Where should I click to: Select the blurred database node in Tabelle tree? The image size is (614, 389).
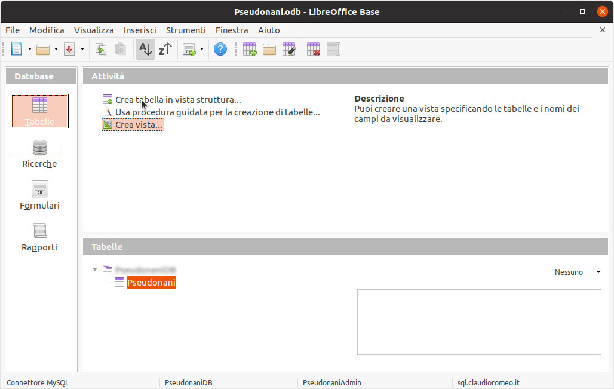tap(145, 270)
